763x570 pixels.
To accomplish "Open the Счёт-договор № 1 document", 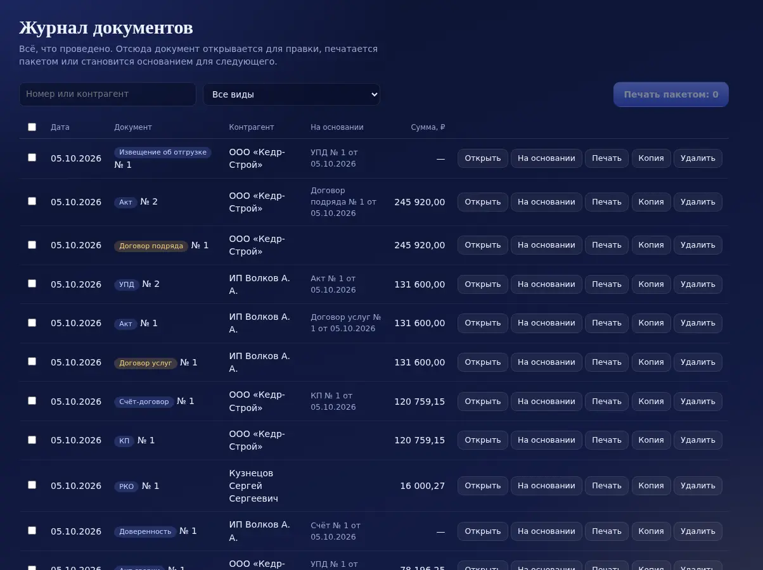I will pyautogui.click(x=483, y=402).
